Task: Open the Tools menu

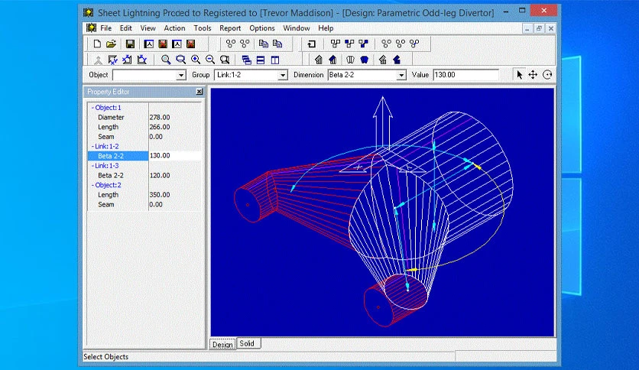Action: point(202,28)
